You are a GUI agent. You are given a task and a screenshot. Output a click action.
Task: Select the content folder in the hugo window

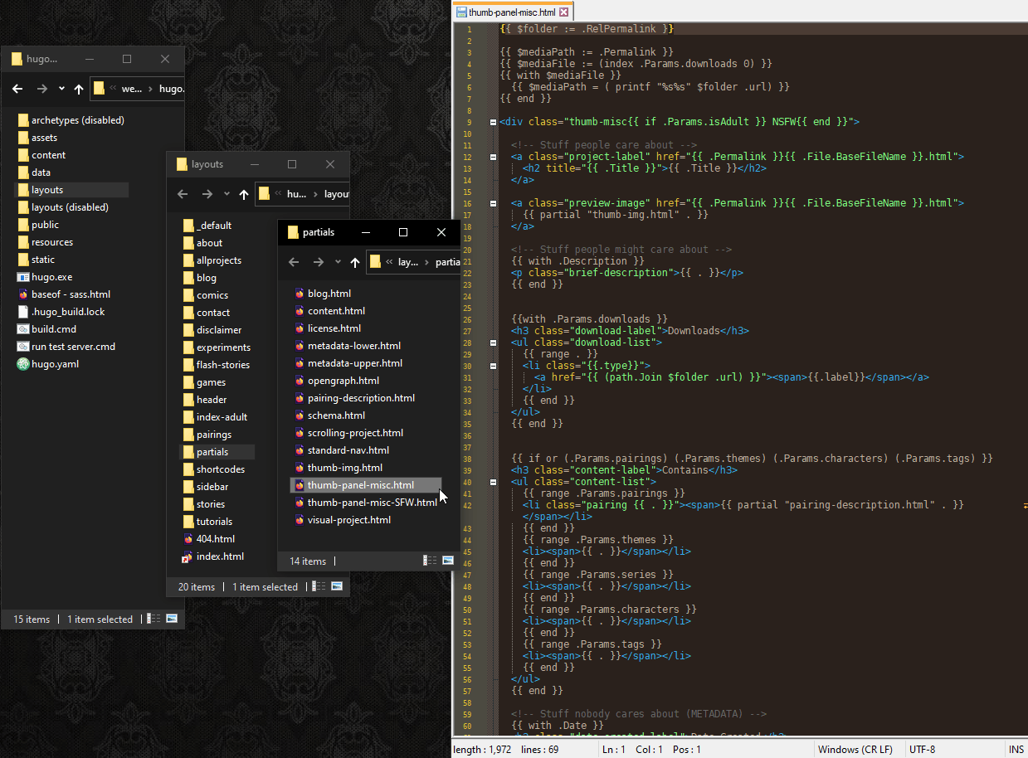point(48,155)
